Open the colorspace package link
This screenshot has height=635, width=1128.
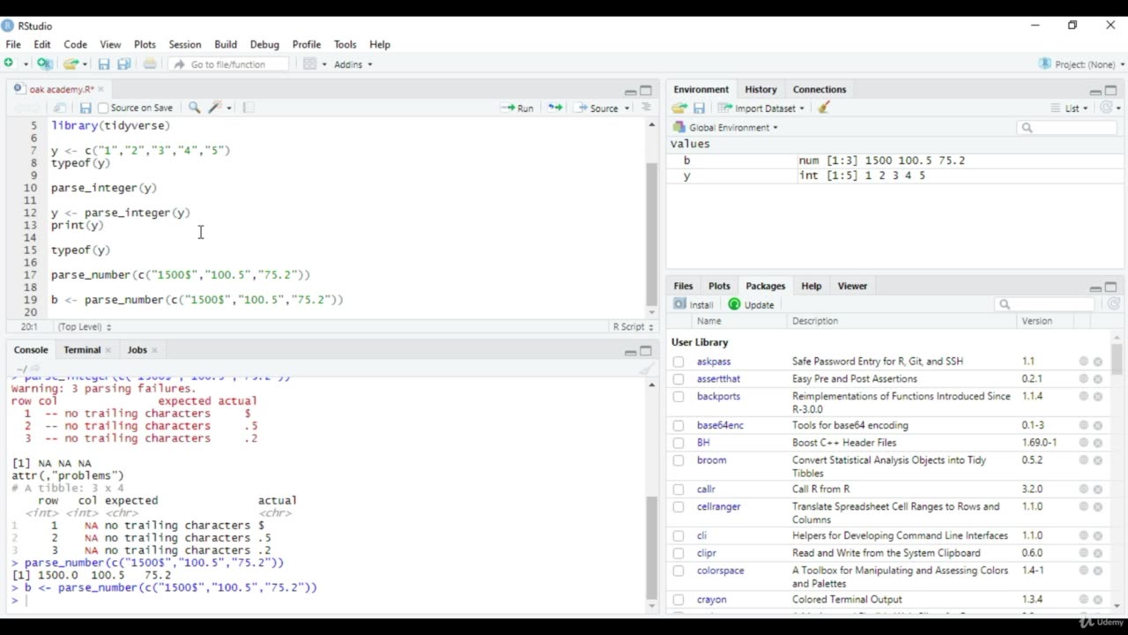[720, 571]
